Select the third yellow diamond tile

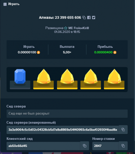tap(91, 79)
